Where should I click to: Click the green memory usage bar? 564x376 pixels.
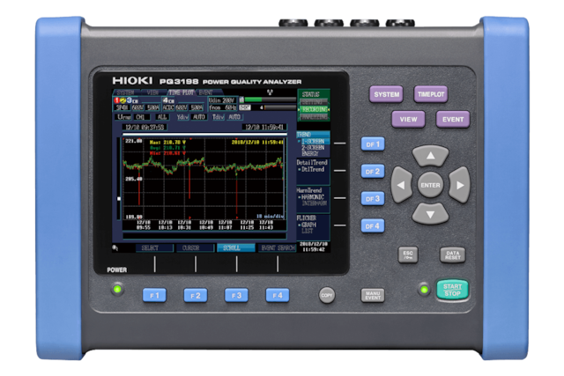coord(253,100)
